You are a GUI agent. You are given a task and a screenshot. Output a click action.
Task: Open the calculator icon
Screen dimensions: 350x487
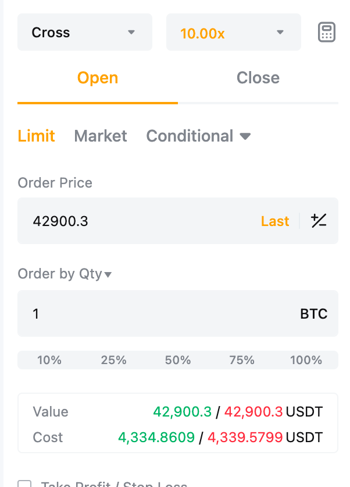(327, 32)
